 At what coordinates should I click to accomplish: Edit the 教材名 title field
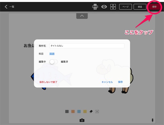[87, 46]
